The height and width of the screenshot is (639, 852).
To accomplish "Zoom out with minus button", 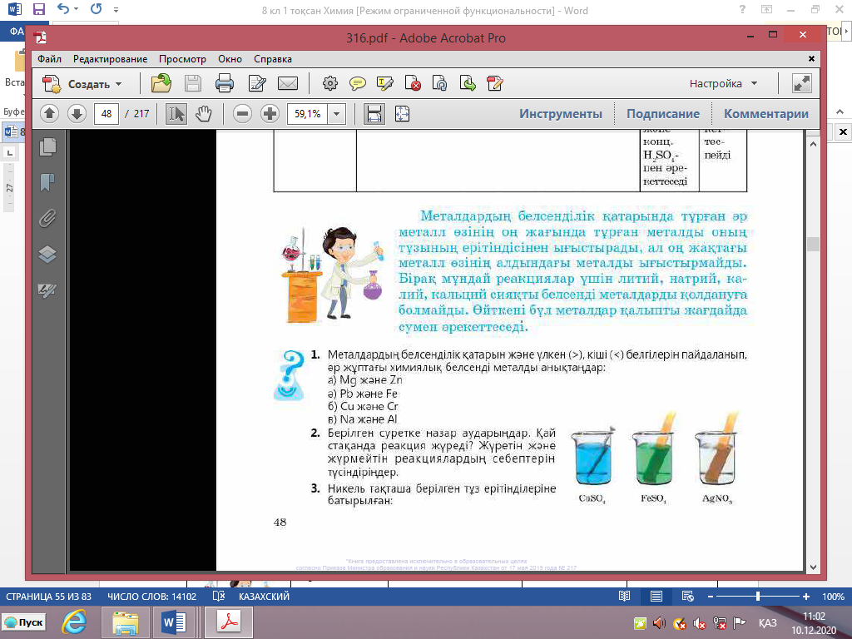I will tap(242, 113).
